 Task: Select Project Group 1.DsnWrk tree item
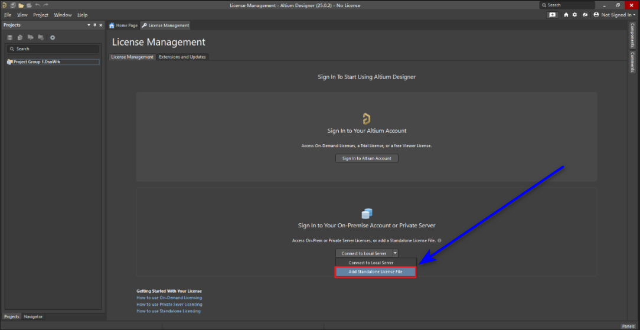(x=53, y=62)
